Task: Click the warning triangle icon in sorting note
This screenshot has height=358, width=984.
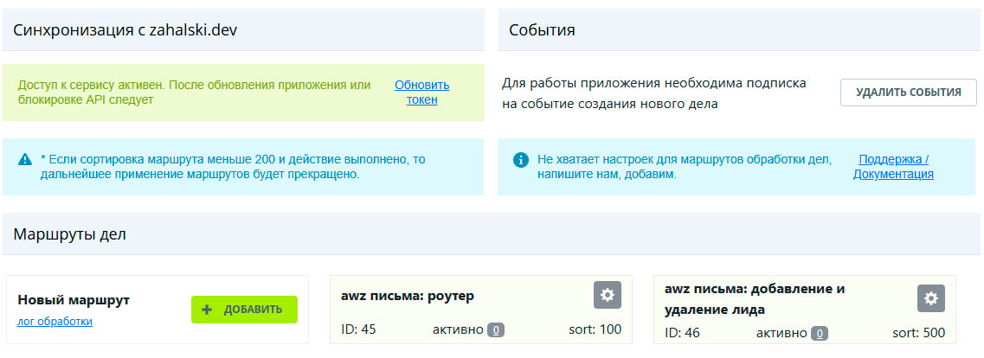Action: (x=25, y=160)
